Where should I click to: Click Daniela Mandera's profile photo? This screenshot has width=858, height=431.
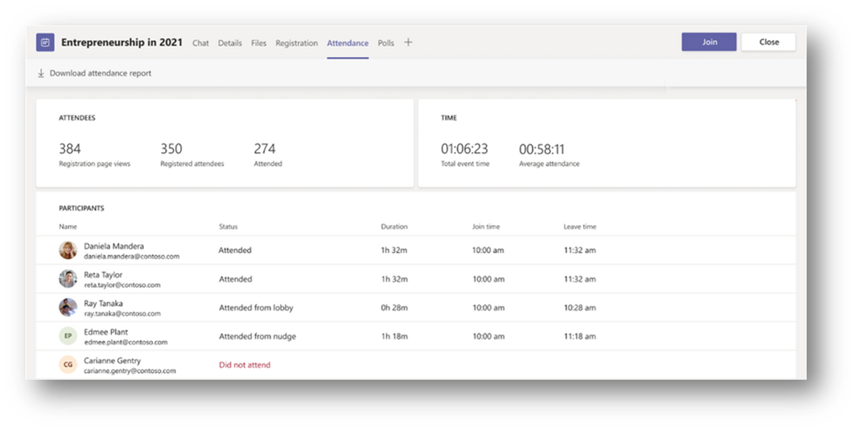(68, 251)
